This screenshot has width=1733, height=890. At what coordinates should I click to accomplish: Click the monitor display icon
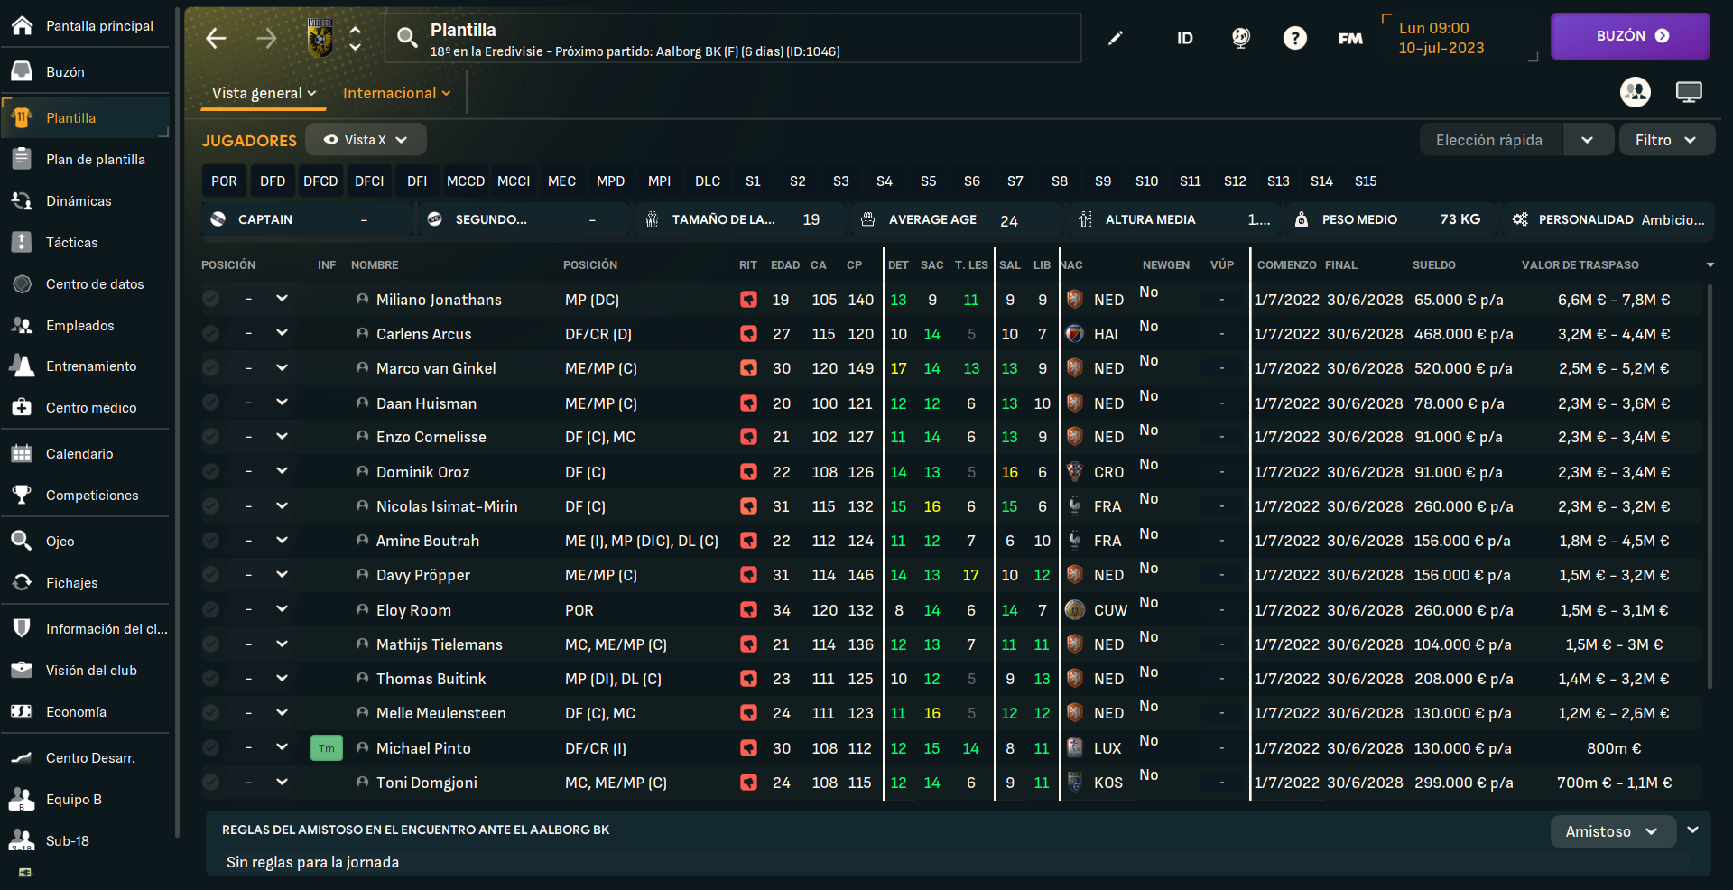tap(1689, 92)
